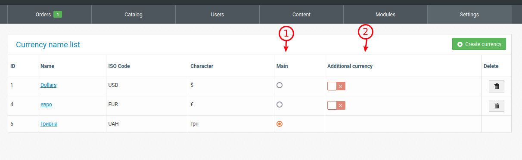Set евро as main currency
This screenshot has height=160, width=522.
pos(280,105)
